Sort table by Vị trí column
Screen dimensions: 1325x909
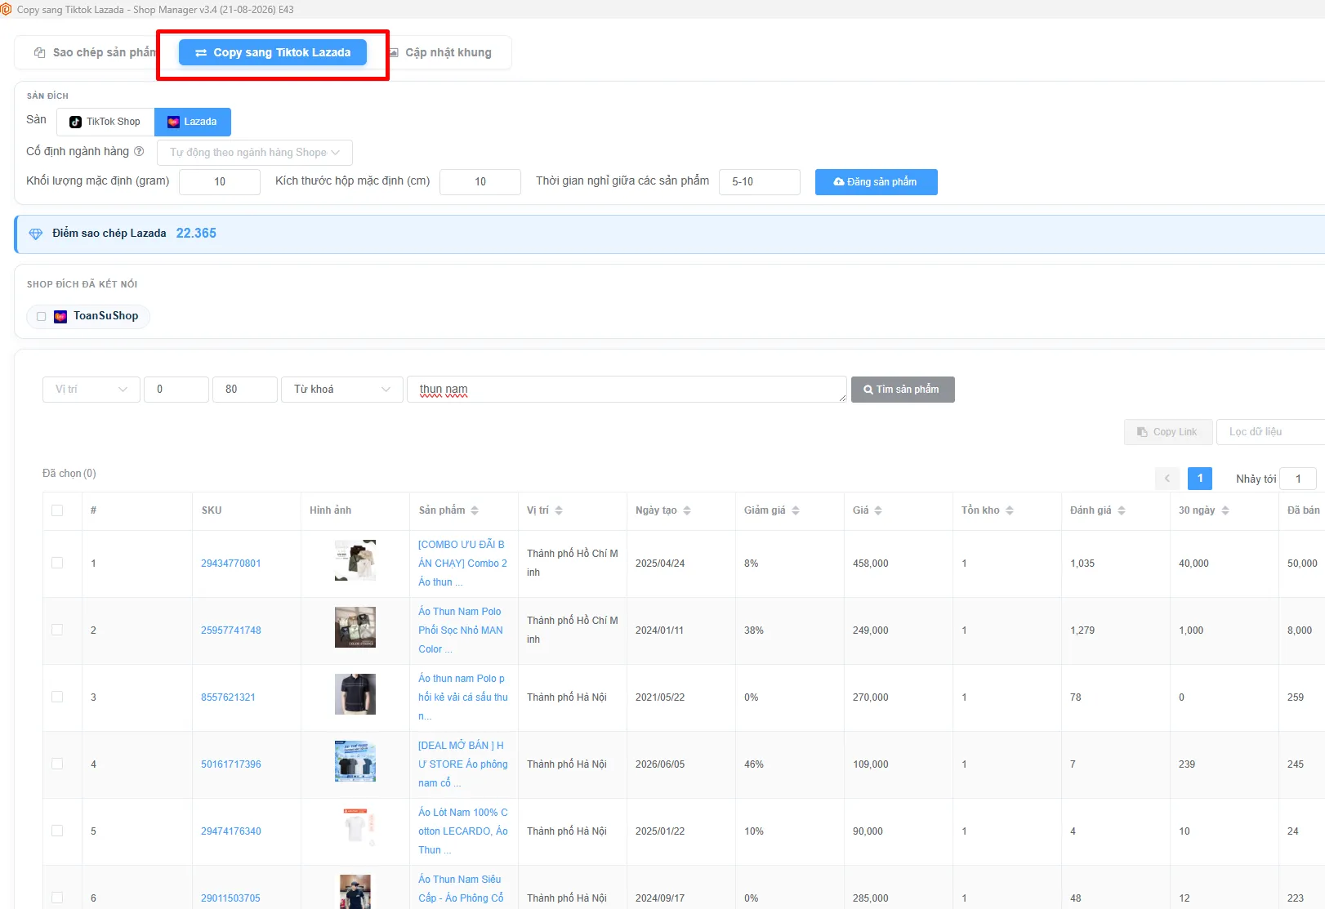[559, 510]
